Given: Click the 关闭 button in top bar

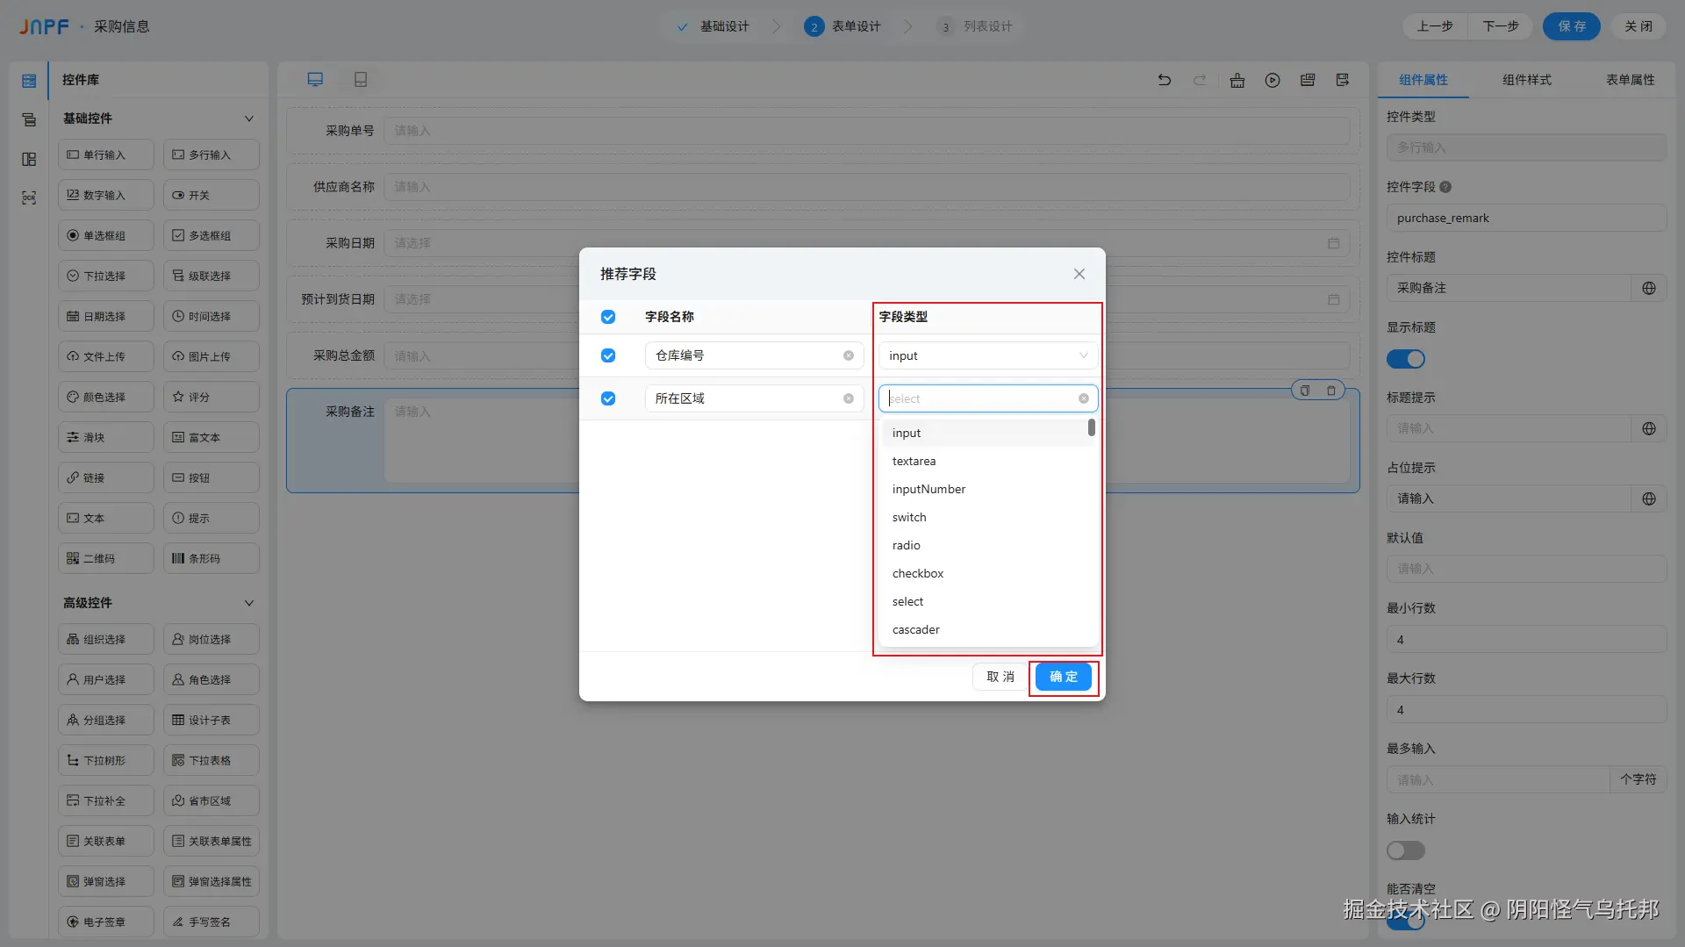Looking at the screenshot, I should pos(1638,26).
